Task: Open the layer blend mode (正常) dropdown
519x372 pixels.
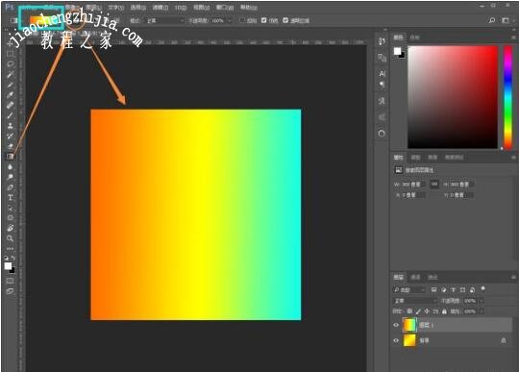Action: 415,301
